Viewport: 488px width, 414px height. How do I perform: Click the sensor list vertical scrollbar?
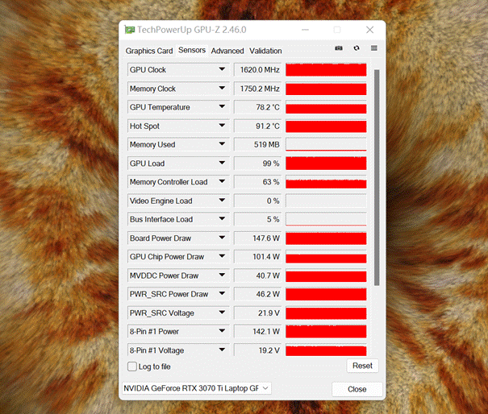pyautogui.click(x=376, y=177)
